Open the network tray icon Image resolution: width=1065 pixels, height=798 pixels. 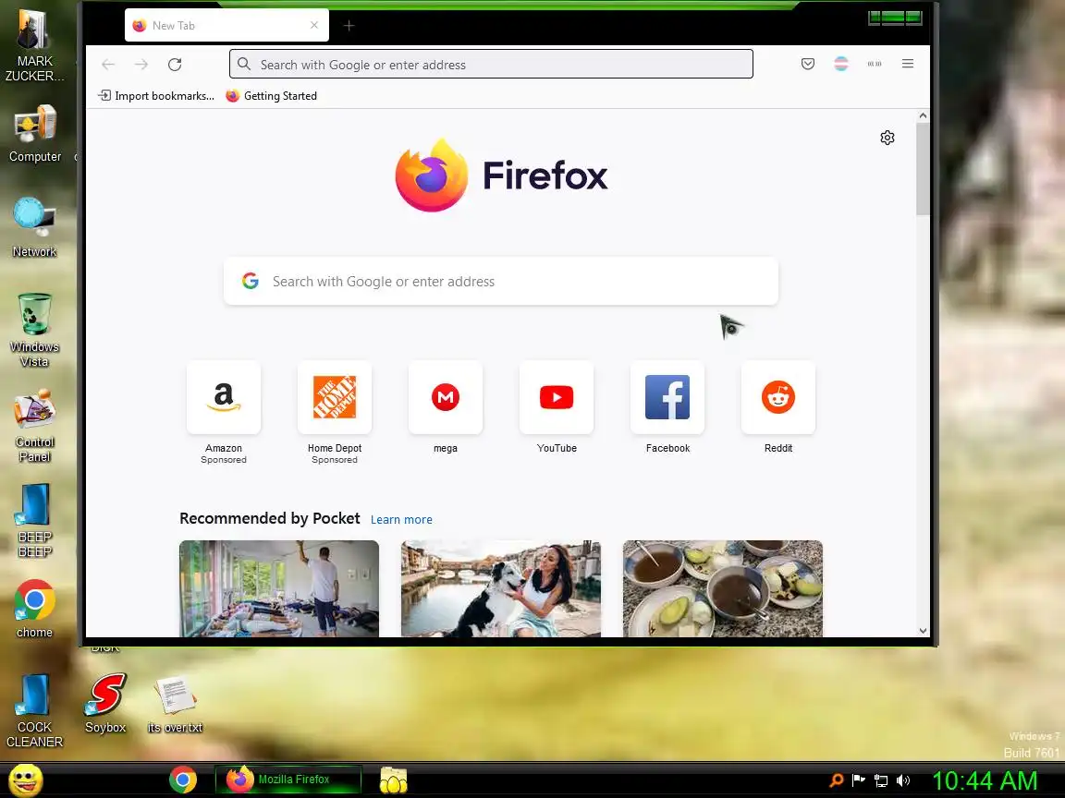[881, 780]
